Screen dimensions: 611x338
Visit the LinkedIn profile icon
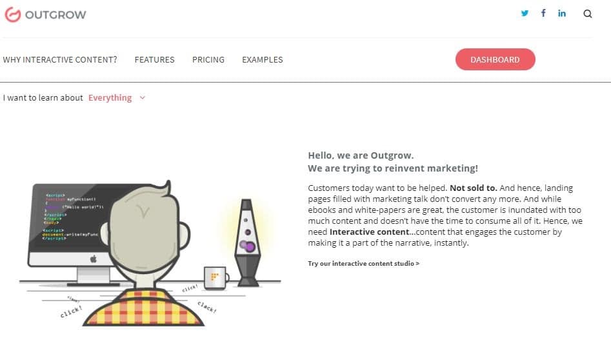tap(562, 14)
